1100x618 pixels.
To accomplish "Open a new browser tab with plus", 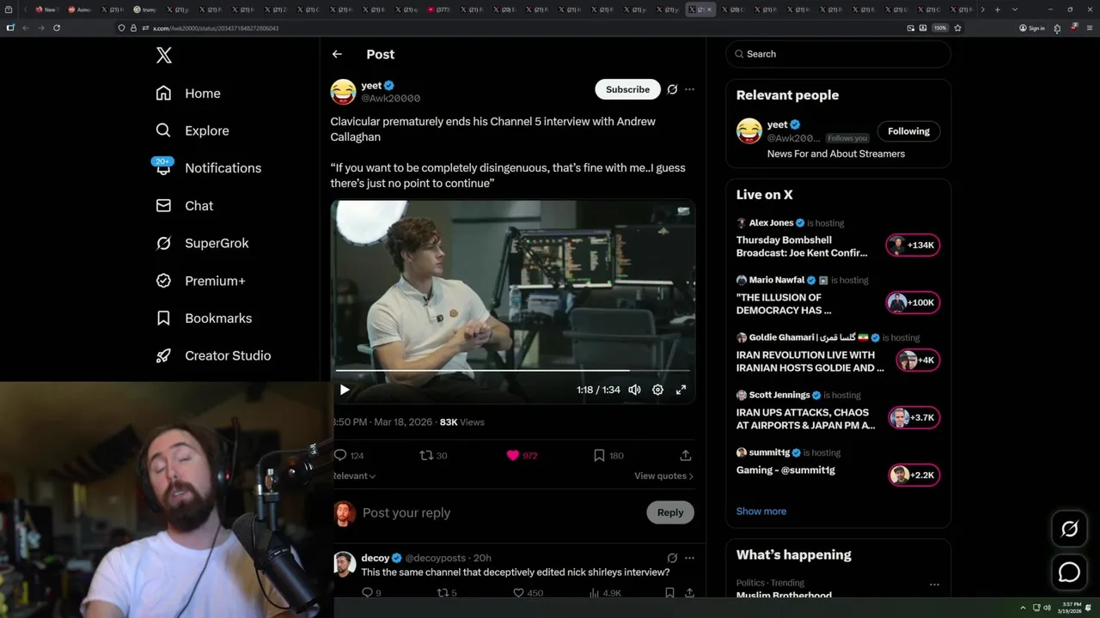I will coord(997,9).
